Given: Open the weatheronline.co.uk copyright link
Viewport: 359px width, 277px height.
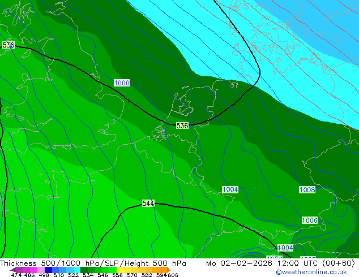Looking at the screenshot, I should click(x=311, y=272).
